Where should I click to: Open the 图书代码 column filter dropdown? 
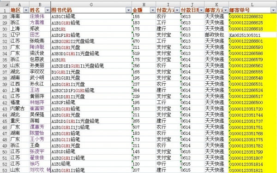tap(129, 10)
